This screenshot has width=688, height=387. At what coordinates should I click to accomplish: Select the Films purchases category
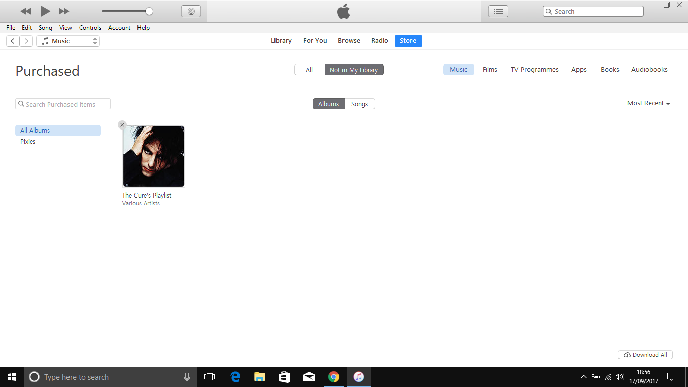[x=490, y=70]
